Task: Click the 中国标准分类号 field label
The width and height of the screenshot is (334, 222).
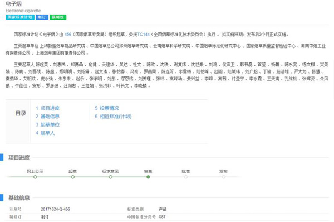Action: point(141,217)
